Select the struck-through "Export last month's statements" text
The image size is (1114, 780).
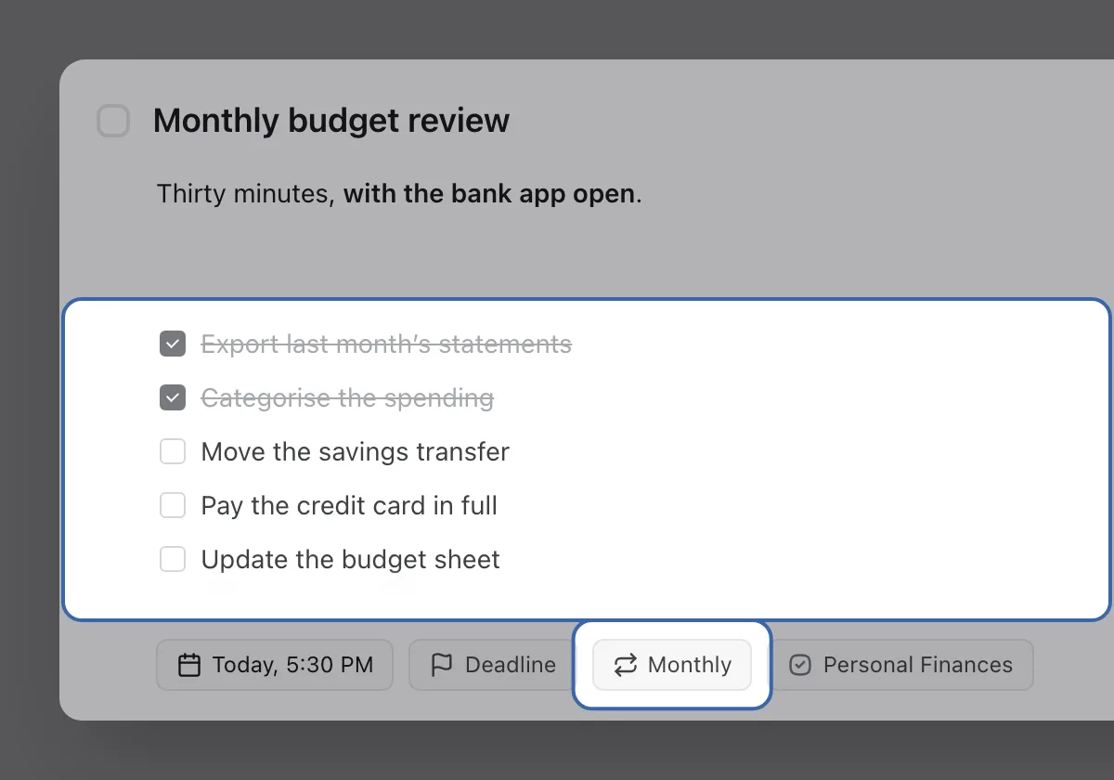386,344
